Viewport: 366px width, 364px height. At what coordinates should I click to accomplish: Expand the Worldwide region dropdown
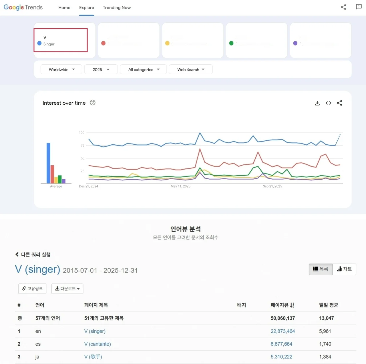click(x=61, y=69)
